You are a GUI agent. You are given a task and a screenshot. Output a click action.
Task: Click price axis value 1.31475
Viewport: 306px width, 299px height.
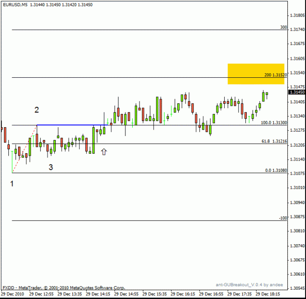click(297, 87)
